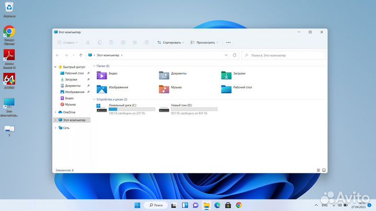This screenshot has height=211, width=376.
Task: Open the Изображения folder in main pane
Action: click(112, 89)
